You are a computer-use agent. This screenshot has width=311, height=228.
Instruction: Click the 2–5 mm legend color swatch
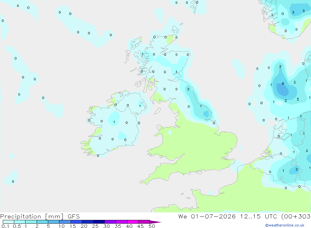(42, 222)
